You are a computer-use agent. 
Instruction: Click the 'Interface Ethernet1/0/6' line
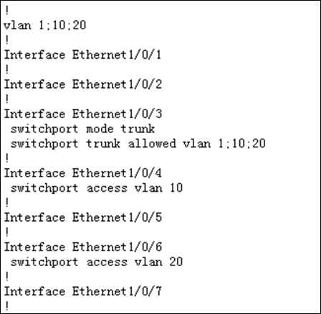click(83, 247)
